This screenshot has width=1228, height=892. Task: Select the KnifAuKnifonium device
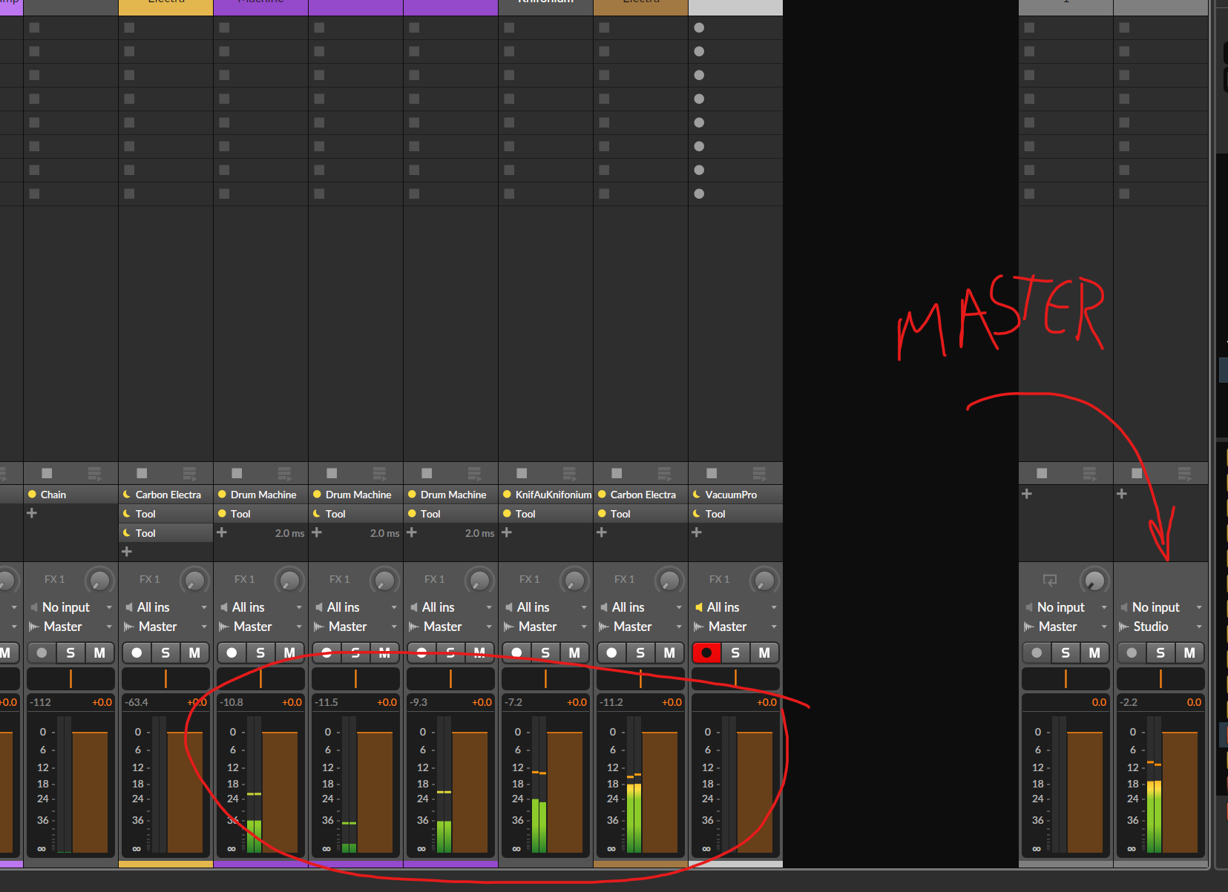pos(546,495)
